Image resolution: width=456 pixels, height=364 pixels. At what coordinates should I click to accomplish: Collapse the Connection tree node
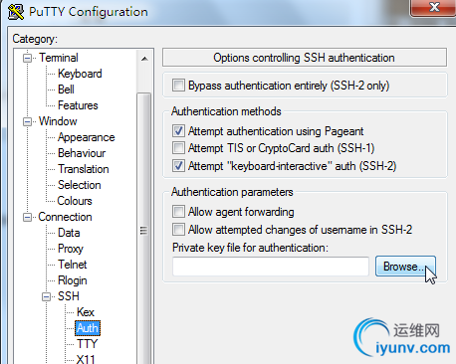[x=27, y=217]
